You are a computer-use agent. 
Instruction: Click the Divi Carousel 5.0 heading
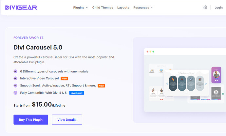(x=38, y=48)
